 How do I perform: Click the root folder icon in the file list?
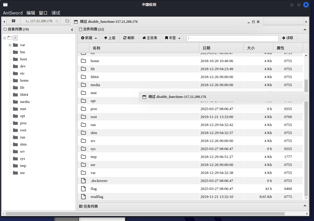click(83, 117)
